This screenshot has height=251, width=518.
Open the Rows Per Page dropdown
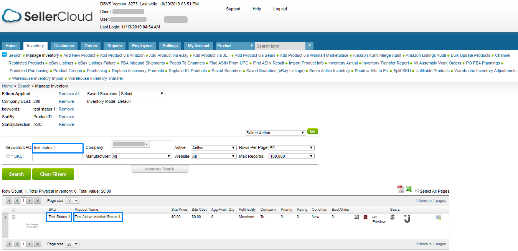(x=292, y=148)
